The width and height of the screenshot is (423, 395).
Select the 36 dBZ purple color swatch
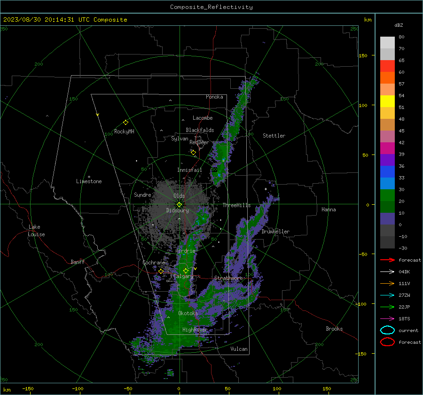pyautogui.click(x=387, y=160)
